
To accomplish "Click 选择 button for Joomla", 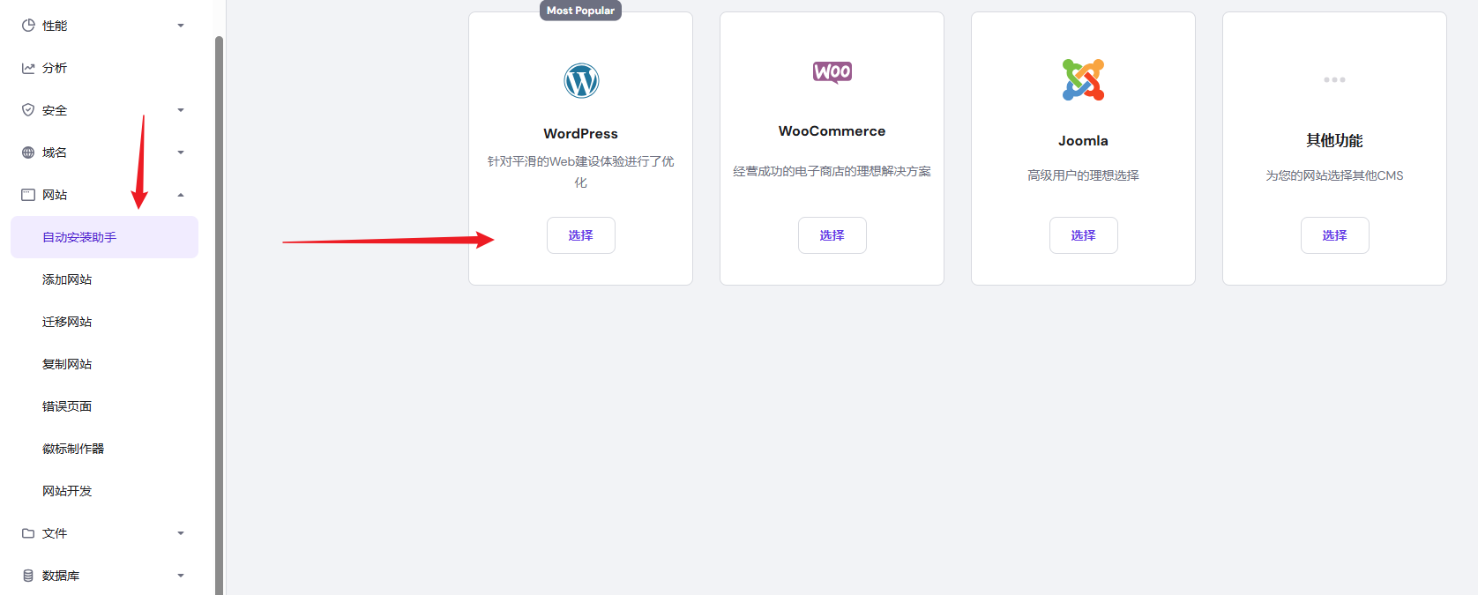I will (x=1084, y=235).
